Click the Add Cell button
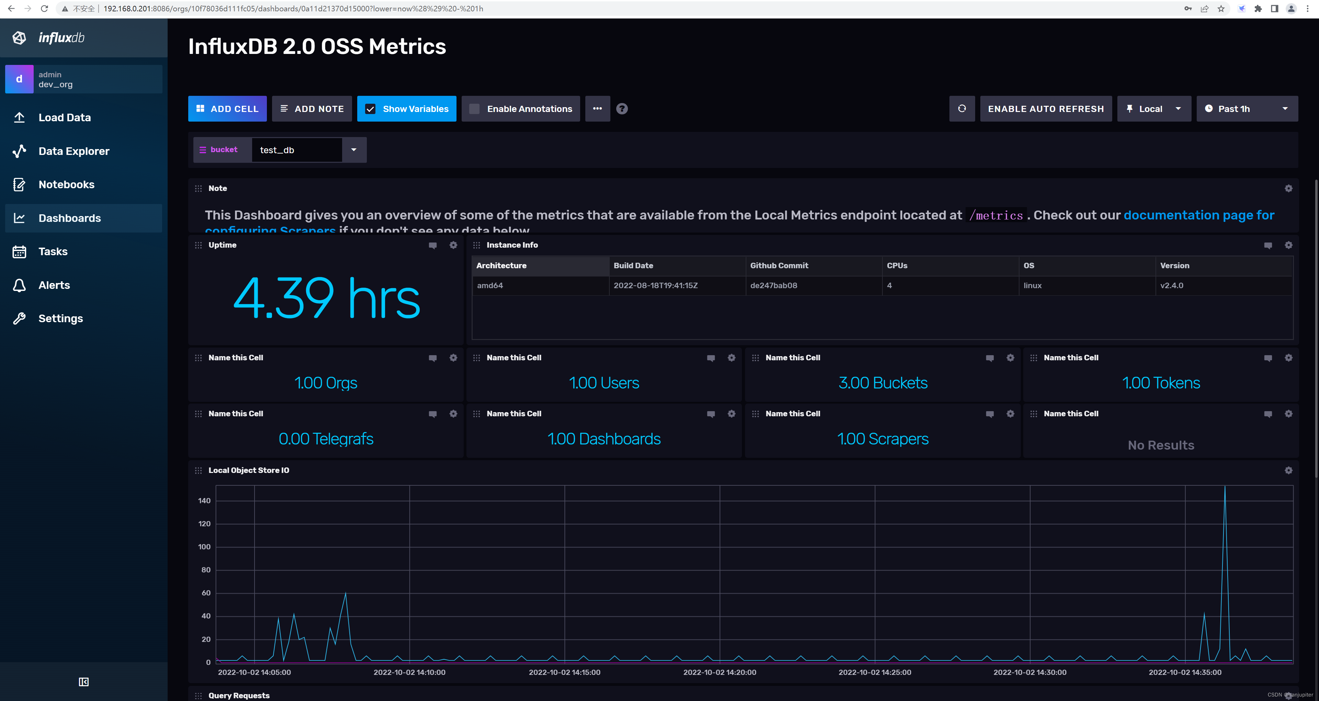The height and width of the screenshot is (701, 1319). [x=227, y=109]
